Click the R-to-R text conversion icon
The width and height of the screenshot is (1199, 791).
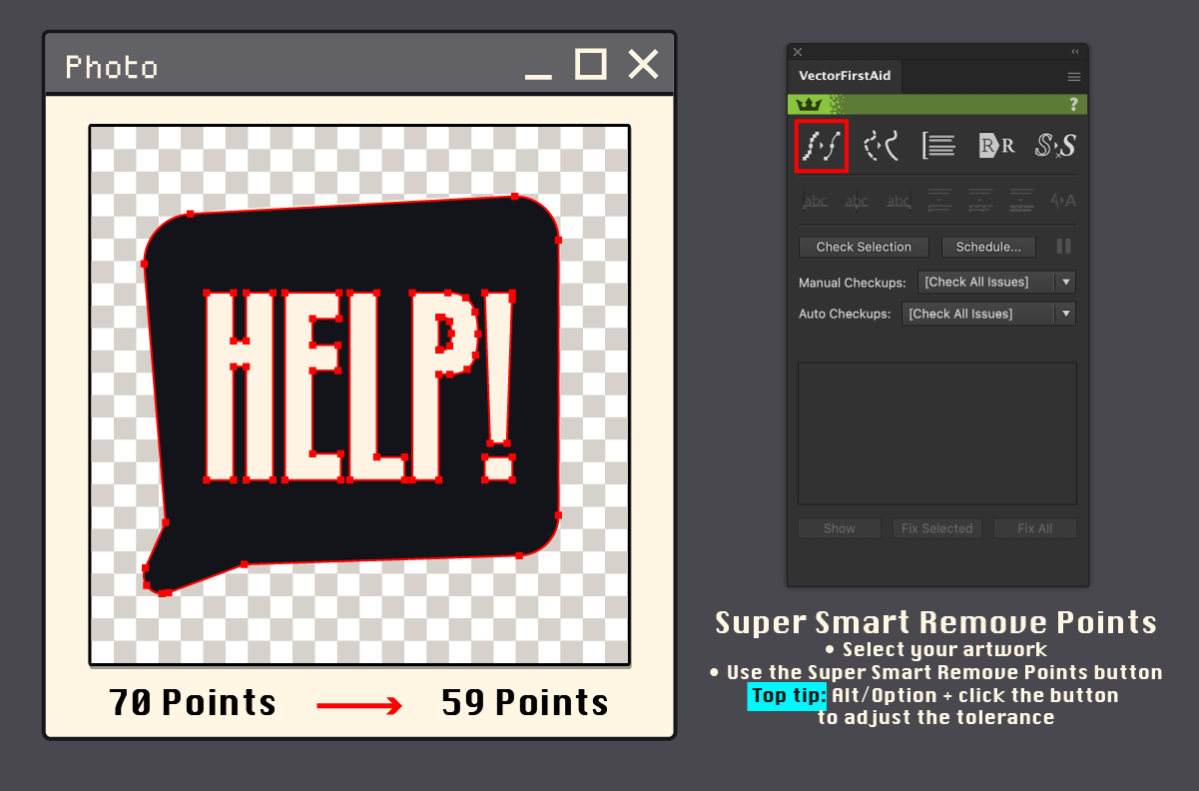(996, 146)
